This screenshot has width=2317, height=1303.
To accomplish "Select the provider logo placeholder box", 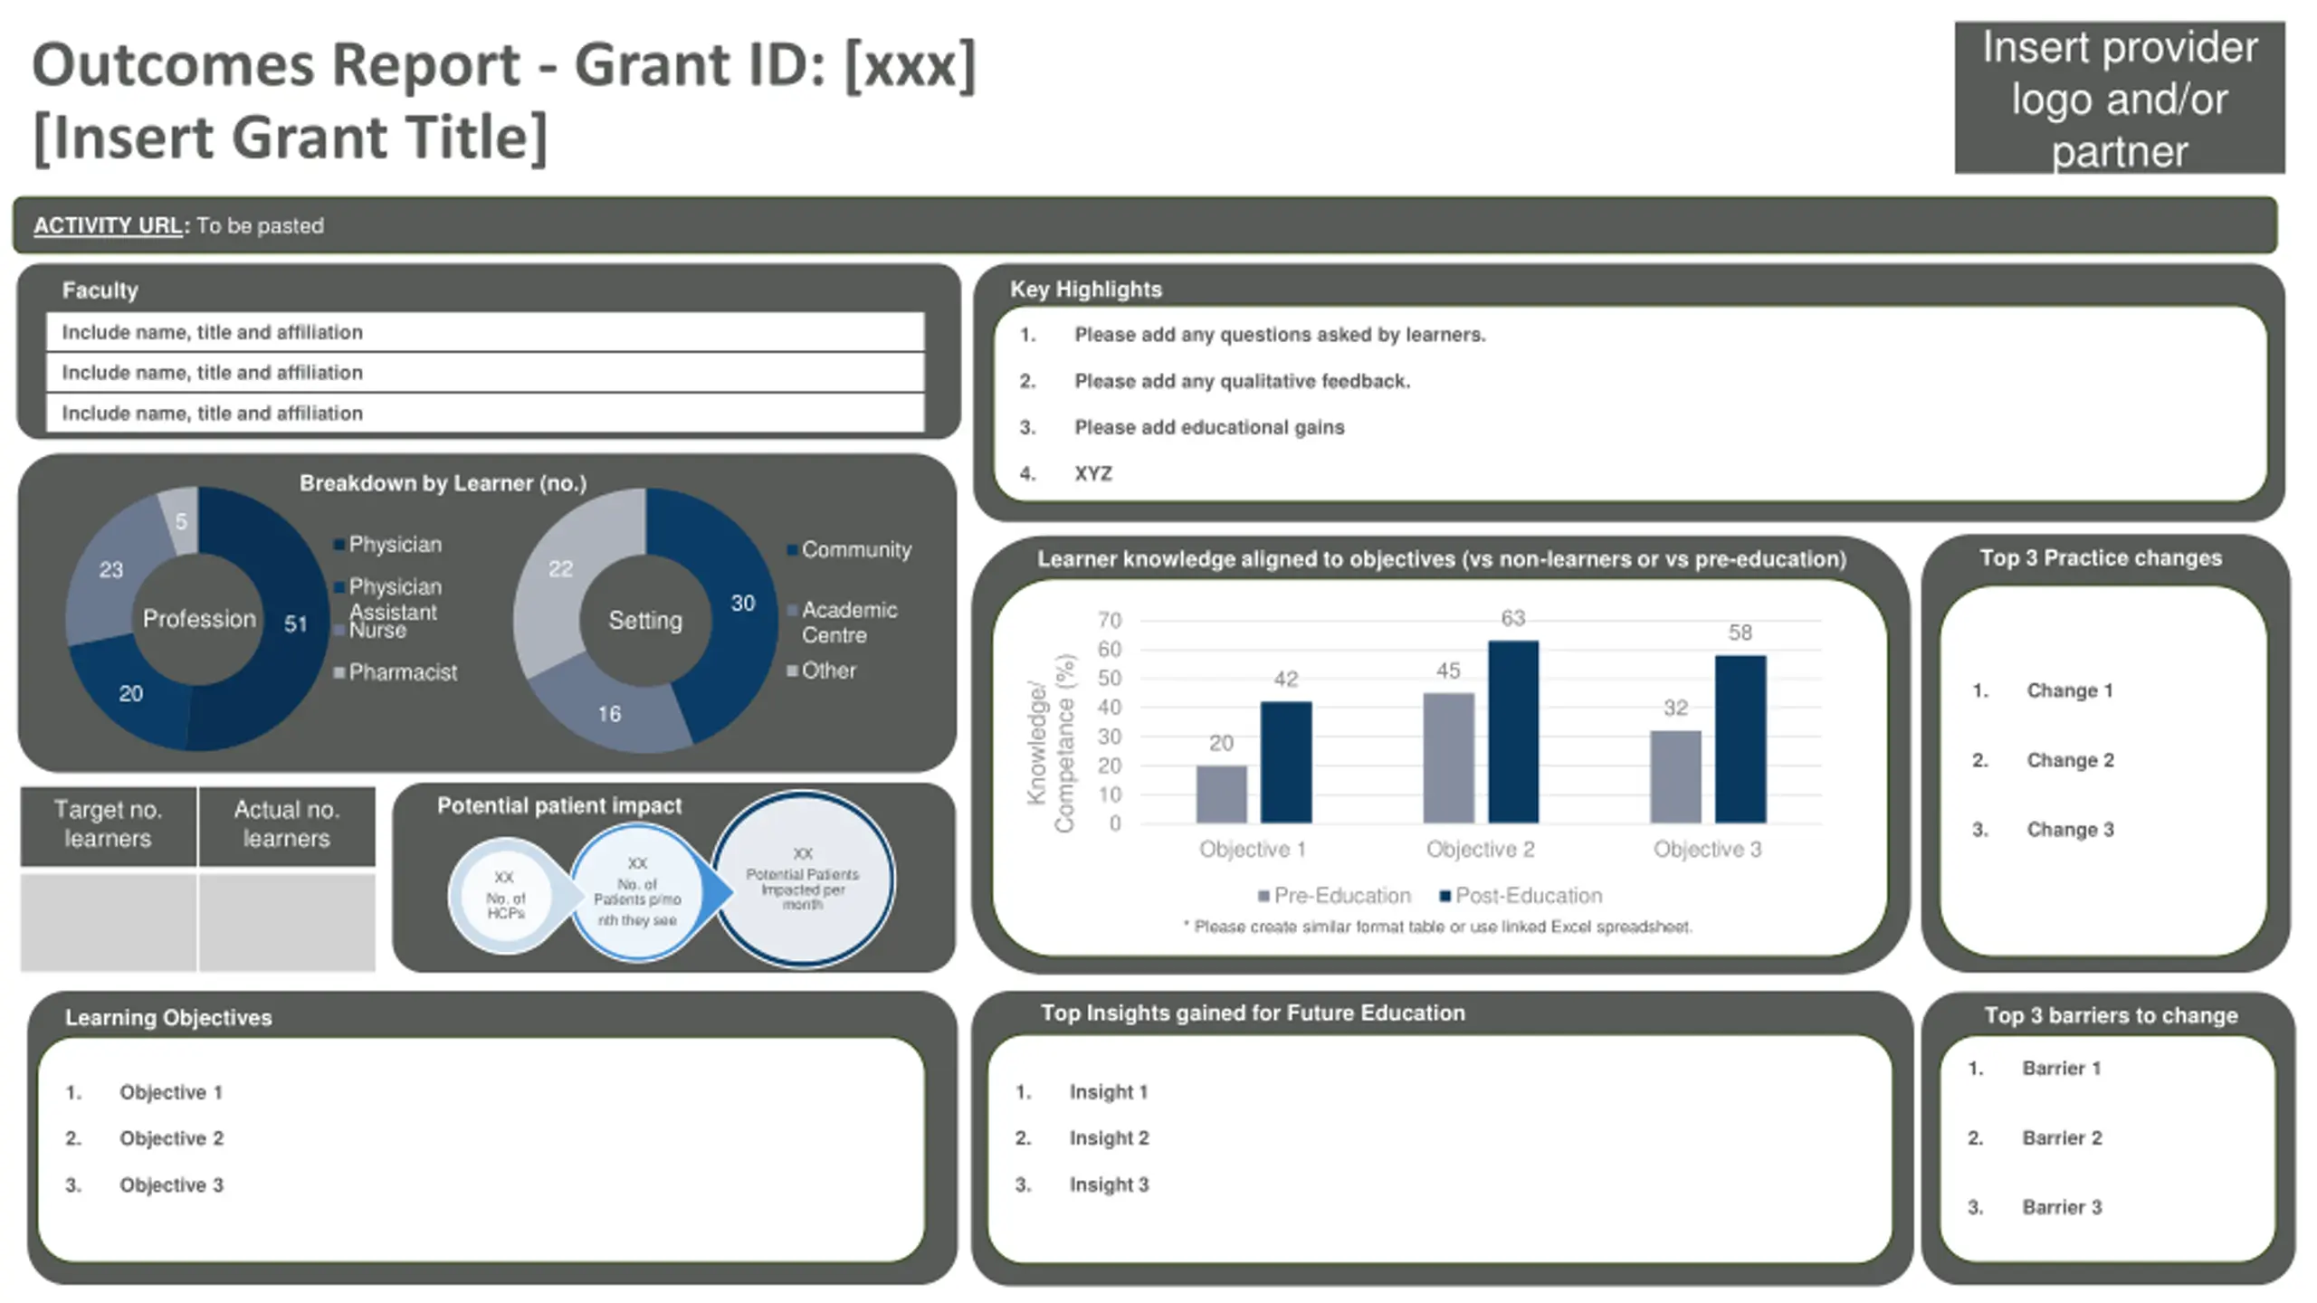I will click(2119, 98).
